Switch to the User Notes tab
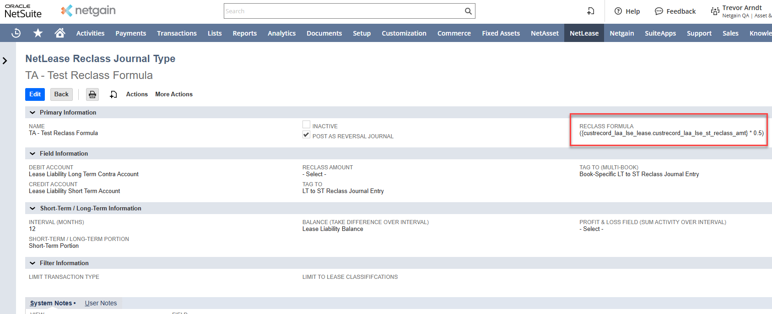Viewport: 772px width, 314px height. coord(101,303)
